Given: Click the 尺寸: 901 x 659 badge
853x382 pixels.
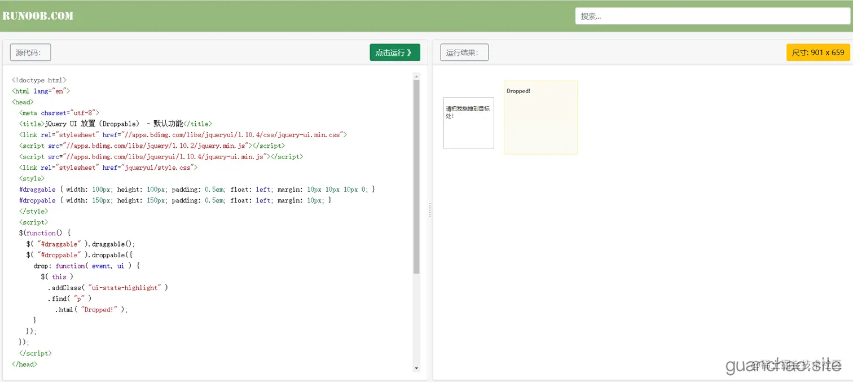Looking at the screenshot, I should tap(818, 52).
